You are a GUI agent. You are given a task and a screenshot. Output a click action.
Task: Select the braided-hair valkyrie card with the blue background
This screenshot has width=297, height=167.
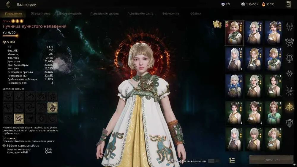[254, 59]
